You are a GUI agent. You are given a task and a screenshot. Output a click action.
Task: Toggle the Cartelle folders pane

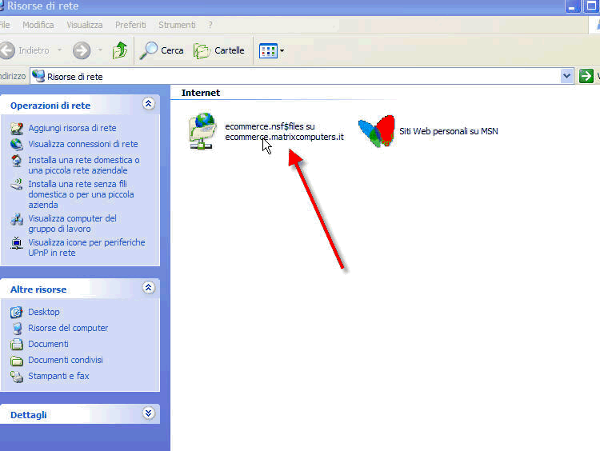219,50
